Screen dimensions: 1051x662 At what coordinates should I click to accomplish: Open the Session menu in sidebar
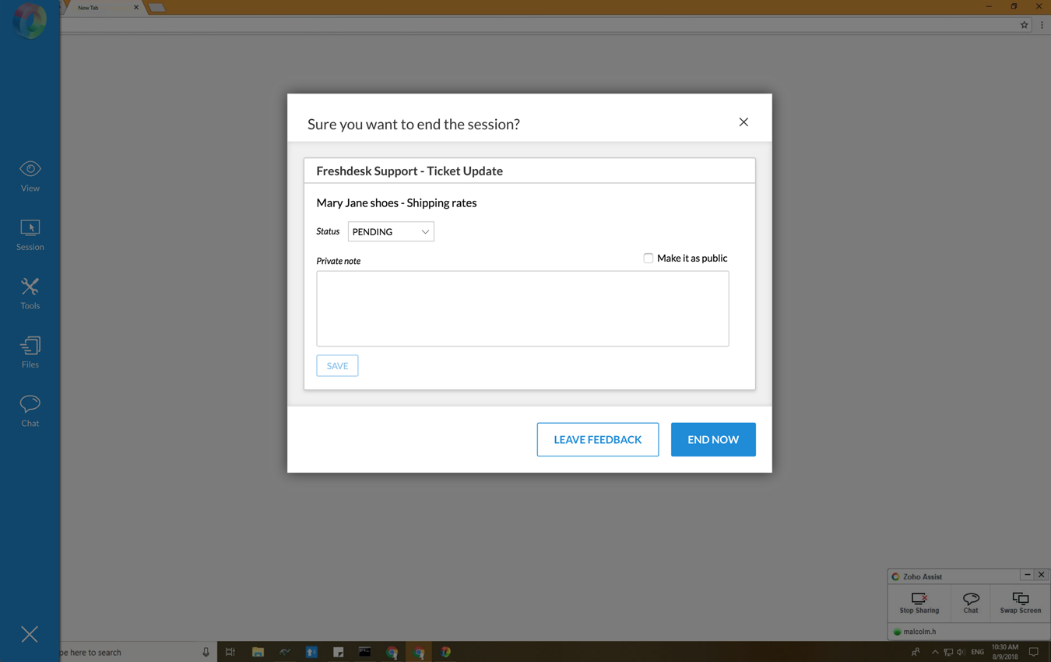pos(30,234)
